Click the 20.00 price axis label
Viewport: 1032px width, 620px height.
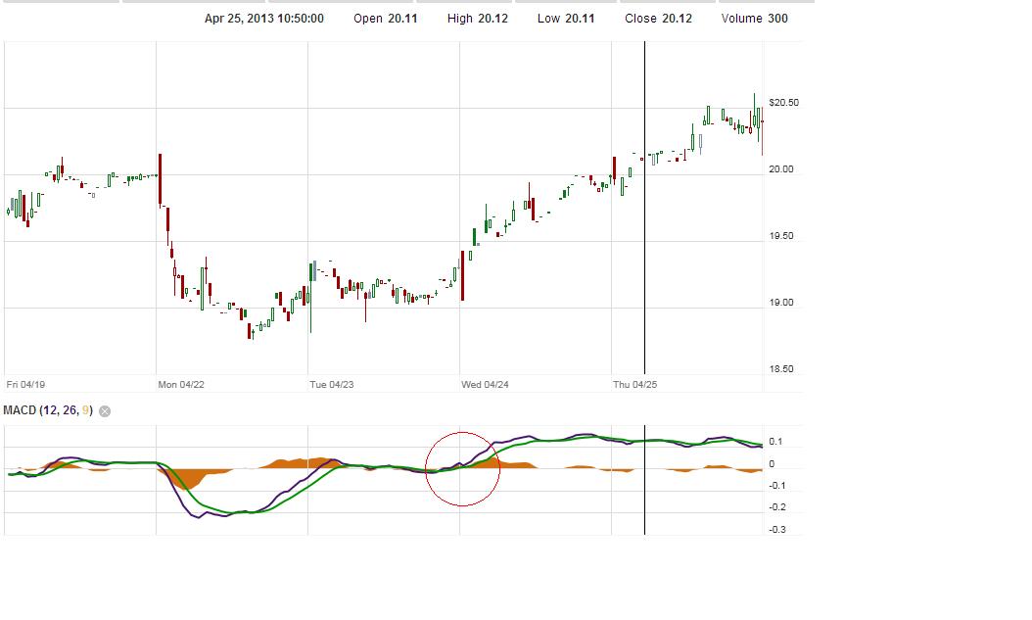coord(781,169)
